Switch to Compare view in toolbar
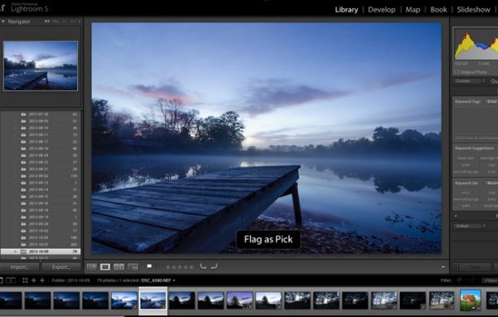This screenshot has width=498, height=317. pyautogui.click(x=119, y=267)
